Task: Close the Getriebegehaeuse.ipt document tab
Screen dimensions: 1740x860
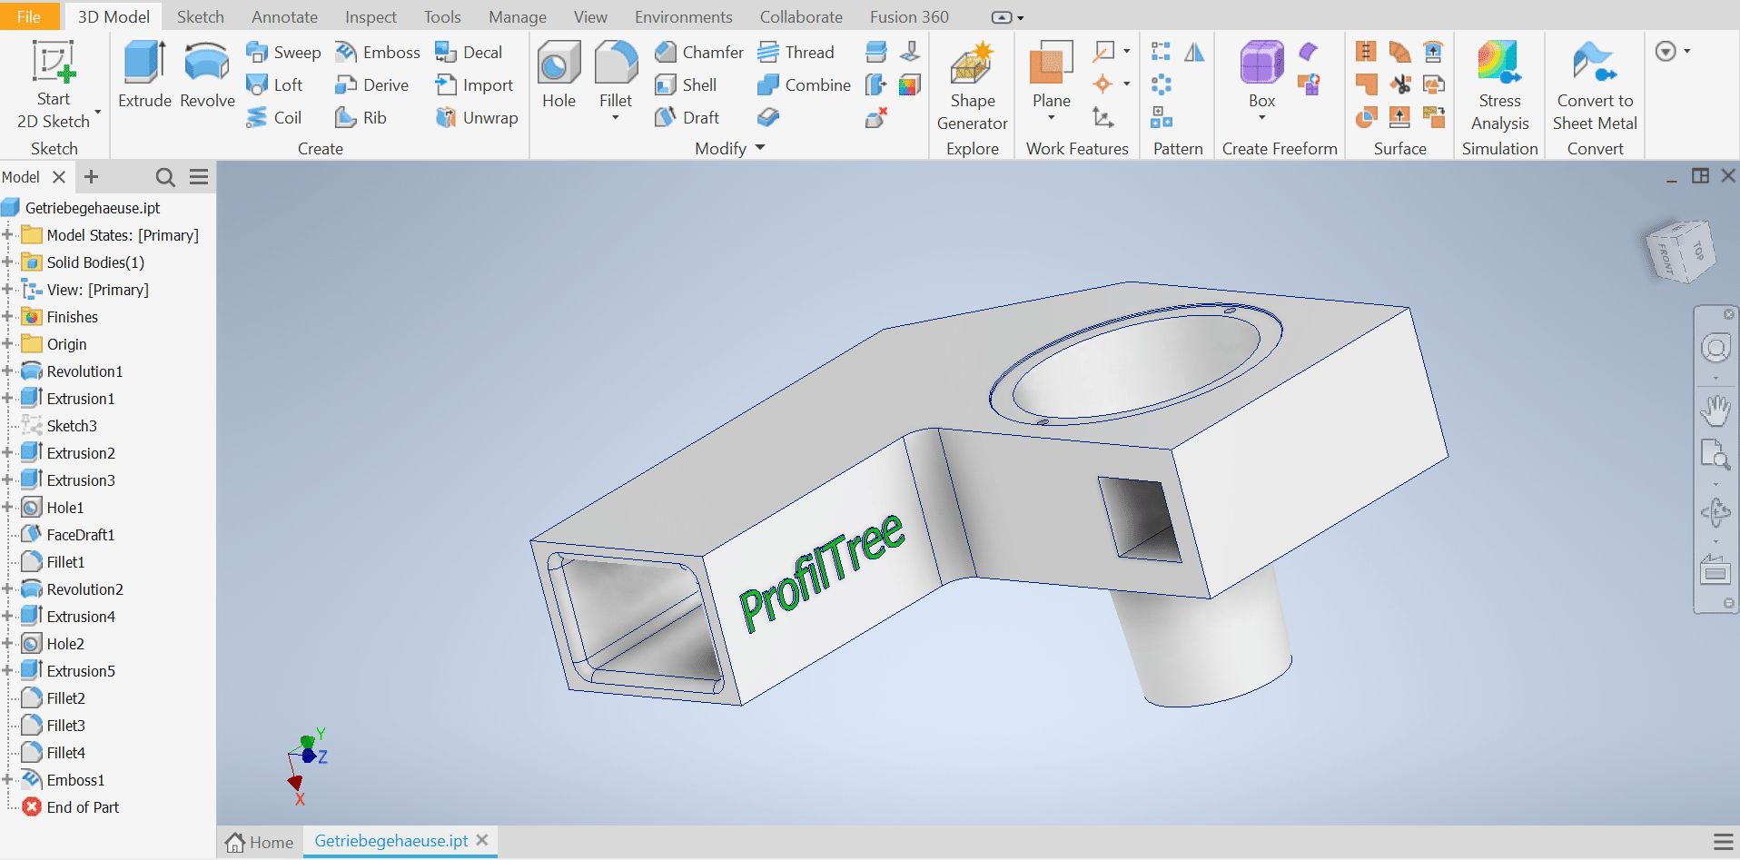Action: (x=482, y=840)
